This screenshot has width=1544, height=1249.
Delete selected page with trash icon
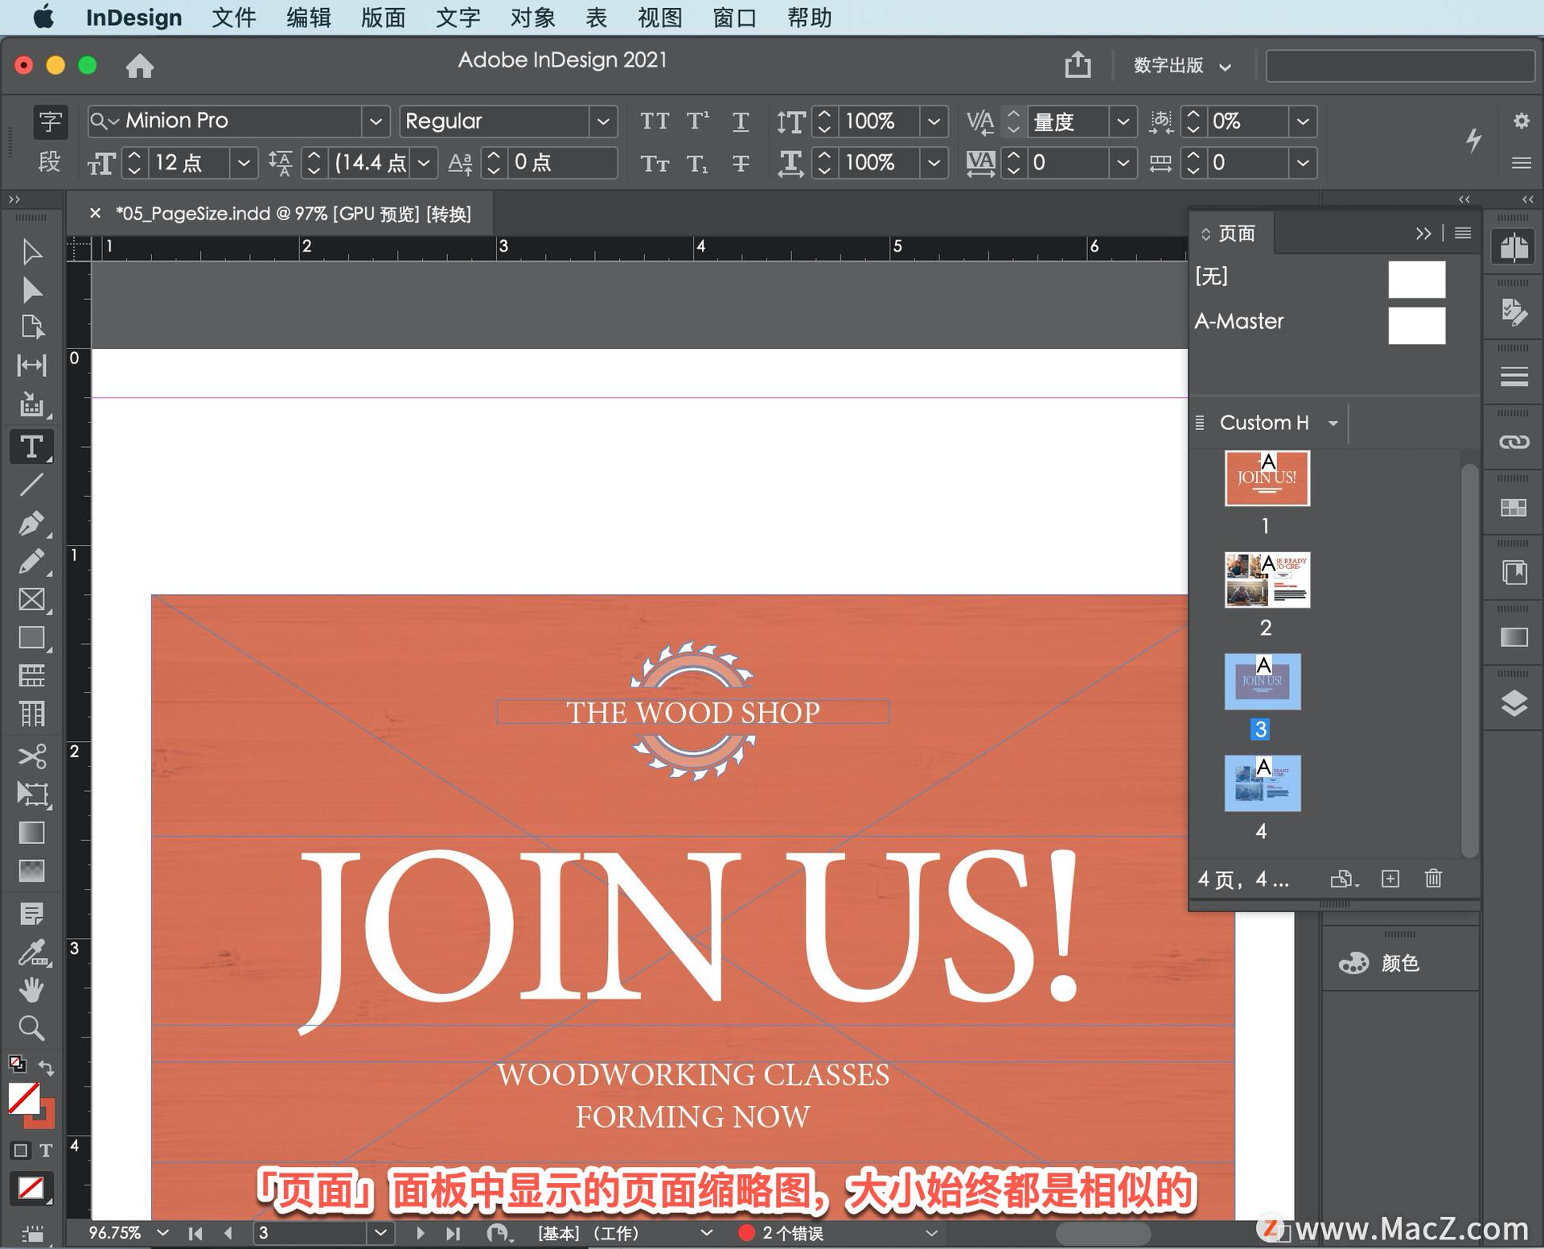[x=1434, y=878]
